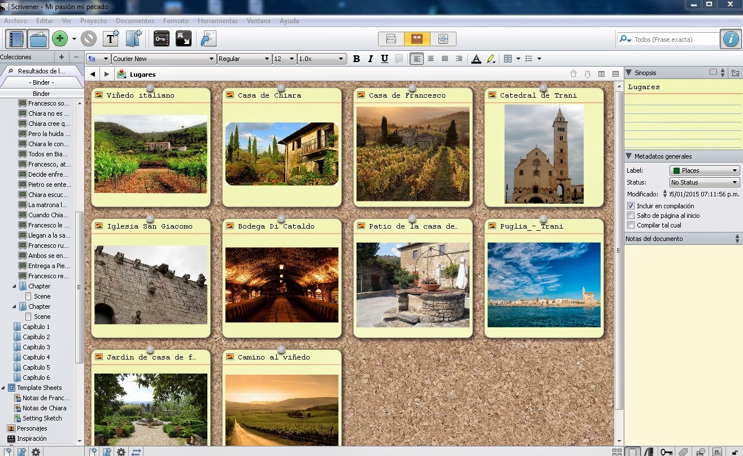The width and height of the screenshot is (743, 456).
Task: Switch to Corkboard view mode
Action: pos(417,39)
